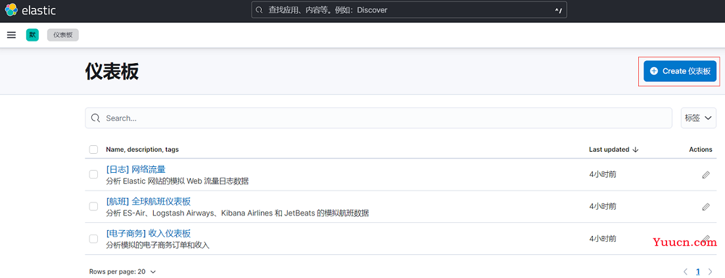This screenshot has width=725, height=278.
Task: Edit [航班] 全球航班仪表板 with pencil icon
Action: [x=705, y=207]
